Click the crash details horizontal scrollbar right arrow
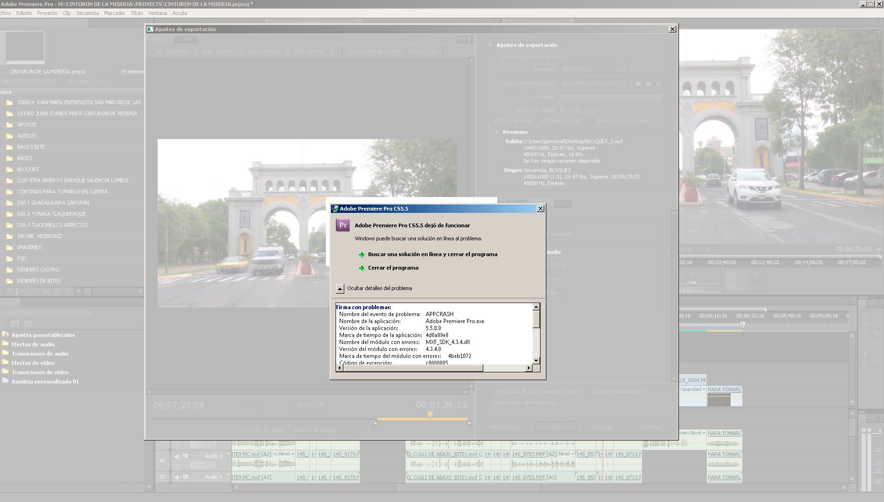 point(528,368)
